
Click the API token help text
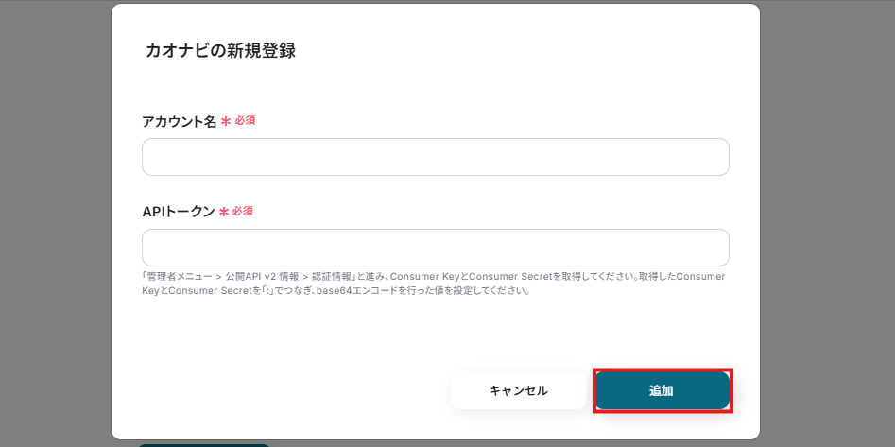[433, 284]
